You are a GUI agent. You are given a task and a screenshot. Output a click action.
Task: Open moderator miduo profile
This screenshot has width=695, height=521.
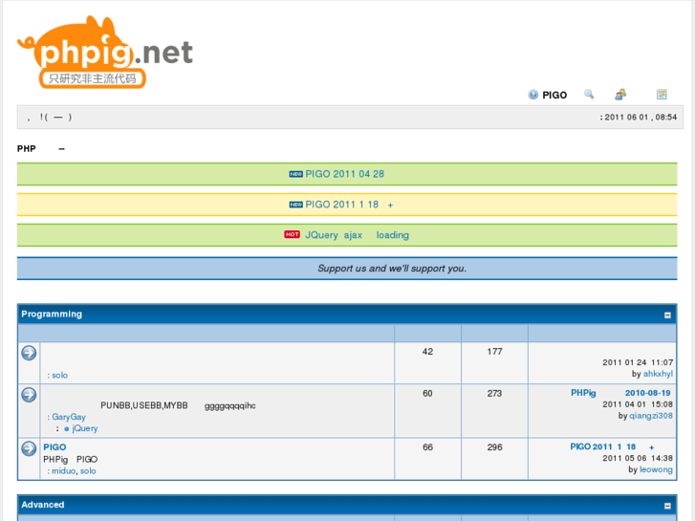[x=63, y=471]
